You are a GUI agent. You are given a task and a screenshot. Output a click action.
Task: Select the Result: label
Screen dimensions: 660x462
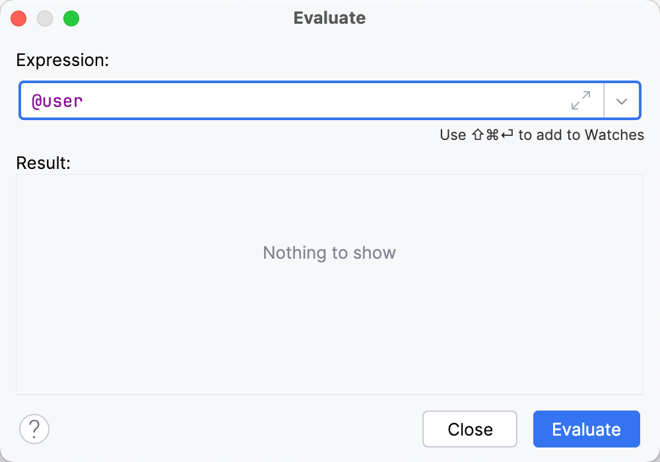(x=42, y=162)
